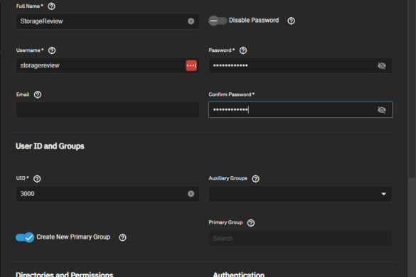Screen dimensions: 416x277
Task: Reveal the Password field with the eye icon
Action: tap(381, 65)
